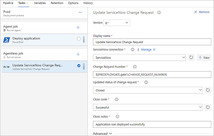
Task: Click the Close notes input field
Action: pyautogui.click(x=152, y=124)
